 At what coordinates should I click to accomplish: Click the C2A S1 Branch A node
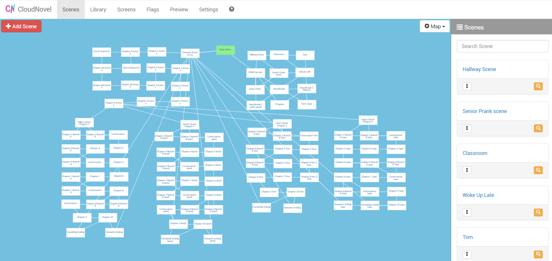pyautogui.click(x=131, y=68)
